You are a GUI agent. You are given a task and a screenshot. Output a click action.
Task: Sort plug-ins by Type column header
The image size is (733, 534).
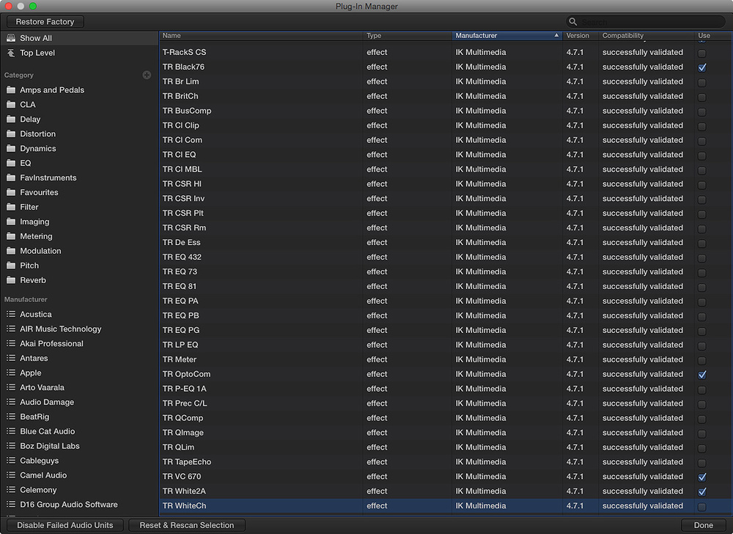[407, 35]
